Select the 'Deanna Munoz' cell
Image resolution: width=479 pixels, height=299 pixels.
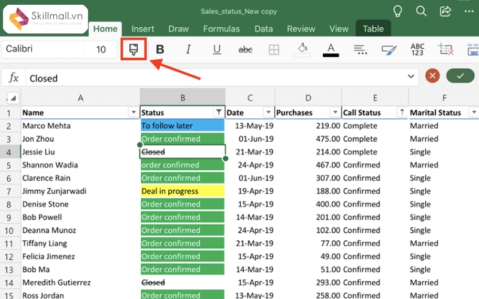[x=80, y=230]
